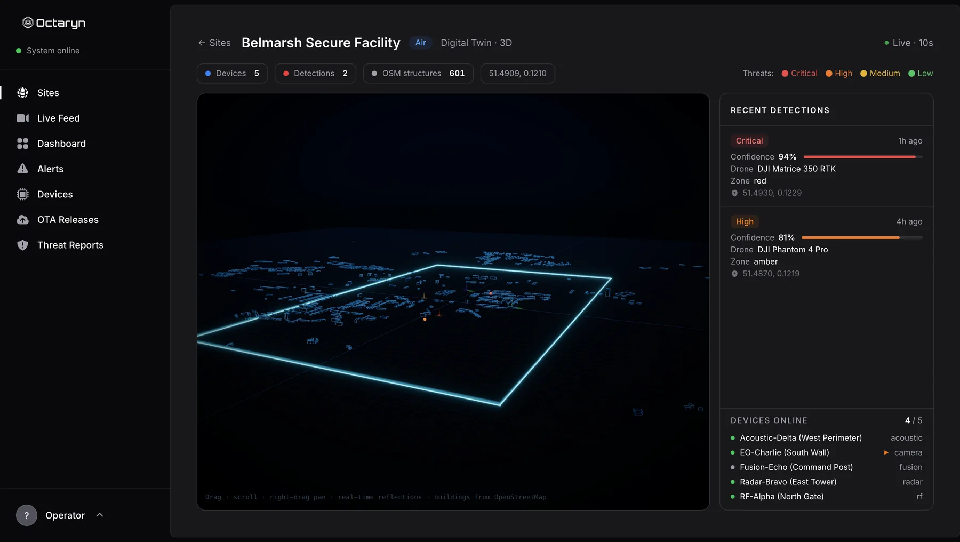
Task: Open the OTA Releases label
Action: (68, 220)
